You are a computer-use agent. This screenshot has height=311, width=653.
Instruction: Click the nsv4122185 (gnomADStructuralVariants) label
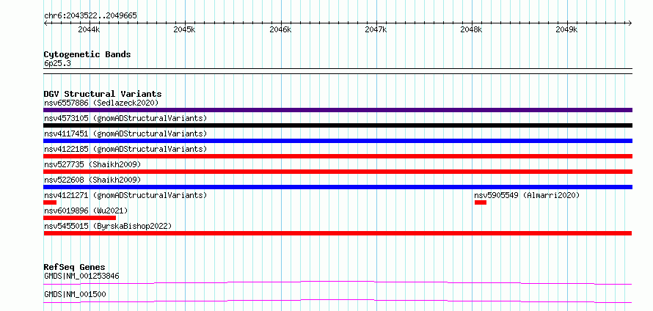pos(125,149)
